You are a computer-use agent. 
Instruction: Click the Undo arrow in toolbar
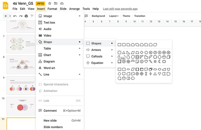tap(15, 16)
